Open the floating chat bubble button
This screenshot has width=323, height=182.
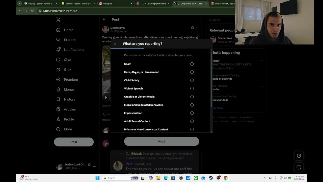tap(299, 167)
